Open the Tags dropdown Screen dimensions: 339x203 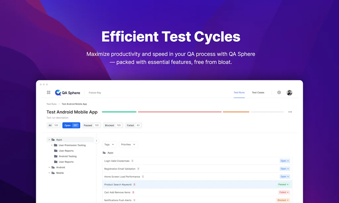coord(109,144)
